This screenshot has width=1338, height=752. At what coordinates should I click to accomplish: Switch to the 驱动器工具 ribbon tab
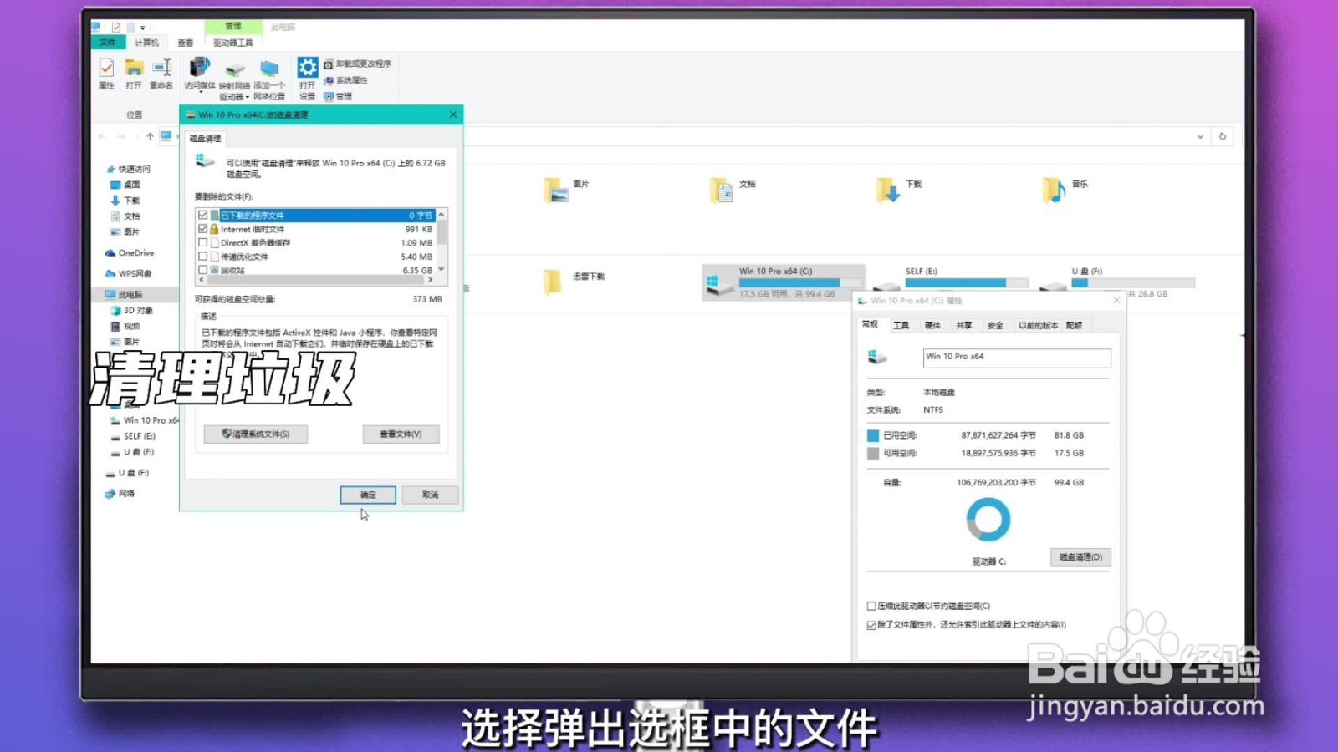pyautogui.click(x=234, y=42)
